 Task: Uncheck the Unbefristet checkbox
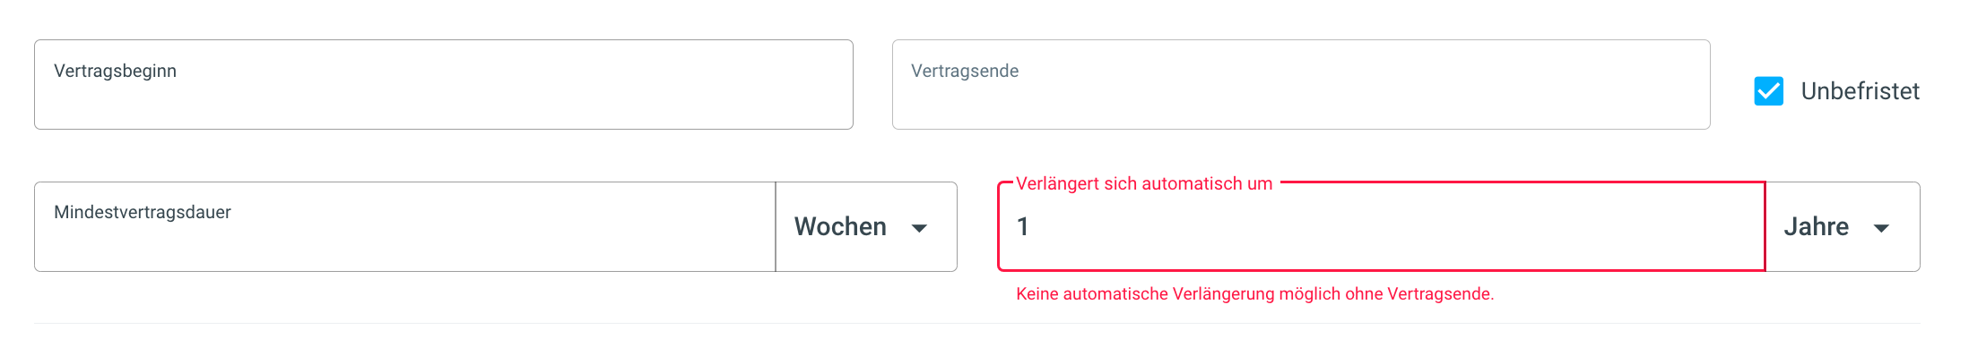1768,91
